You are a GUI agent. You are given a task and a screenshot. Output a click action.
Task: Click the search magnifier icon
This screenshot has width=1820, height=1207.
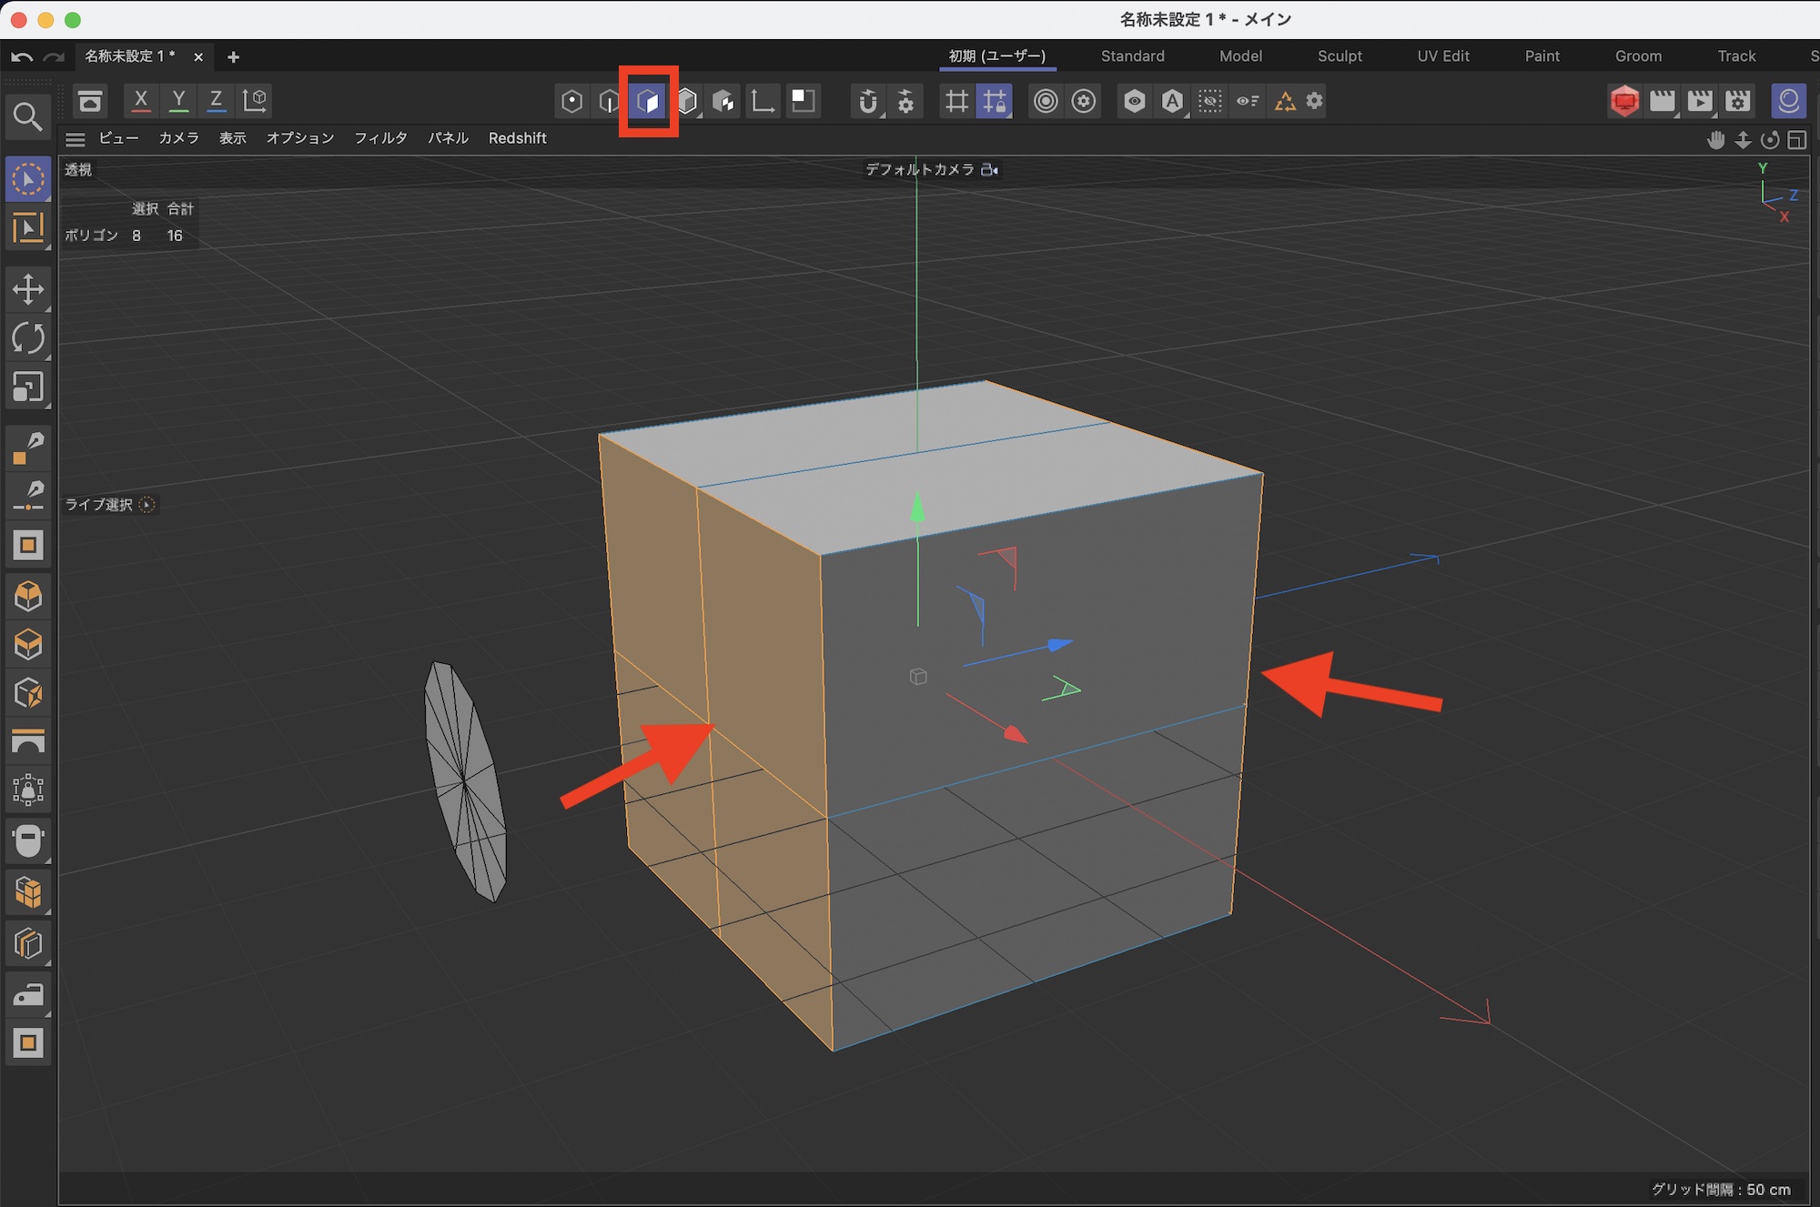pos(27,116)
